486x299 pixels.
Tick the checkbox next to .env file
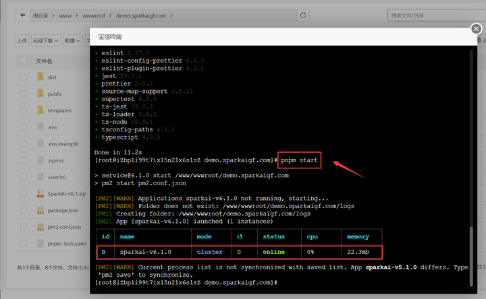[24, 127]
